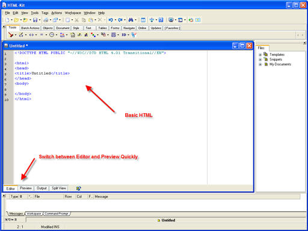Click the icon right of Split View tab
This screenshot has height=231, width=308.
coord(78,188)
